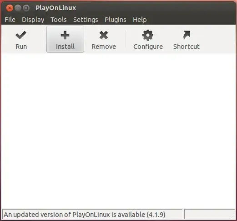237x221 pixels.
Task: Open the Tools menu
Action: (x=59, y=20)
